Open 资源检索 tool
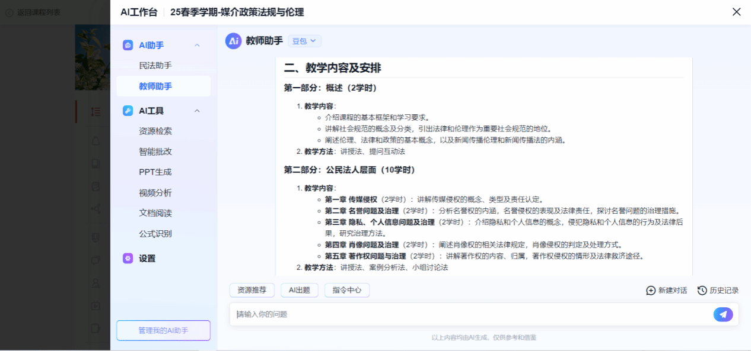Screen dimensions: 751x351 pyautogui.click(x=155, y=131)
